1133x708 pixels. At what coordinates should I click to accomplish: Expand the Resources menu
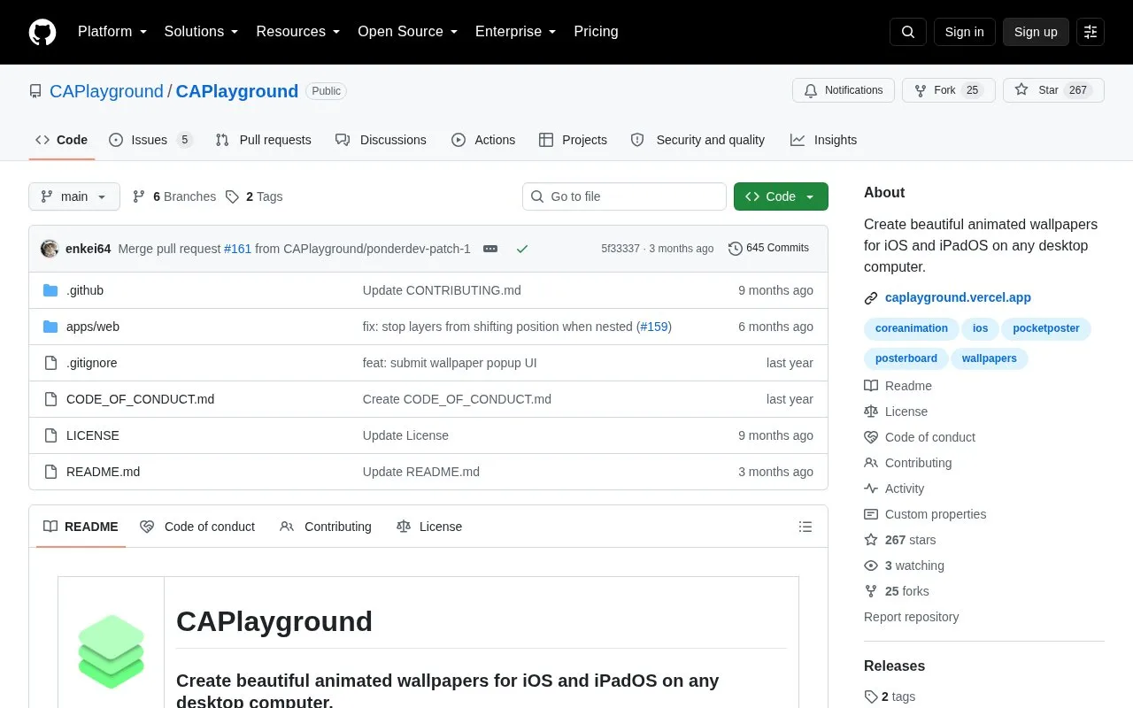pyautogui.click(x=298, y=32)
